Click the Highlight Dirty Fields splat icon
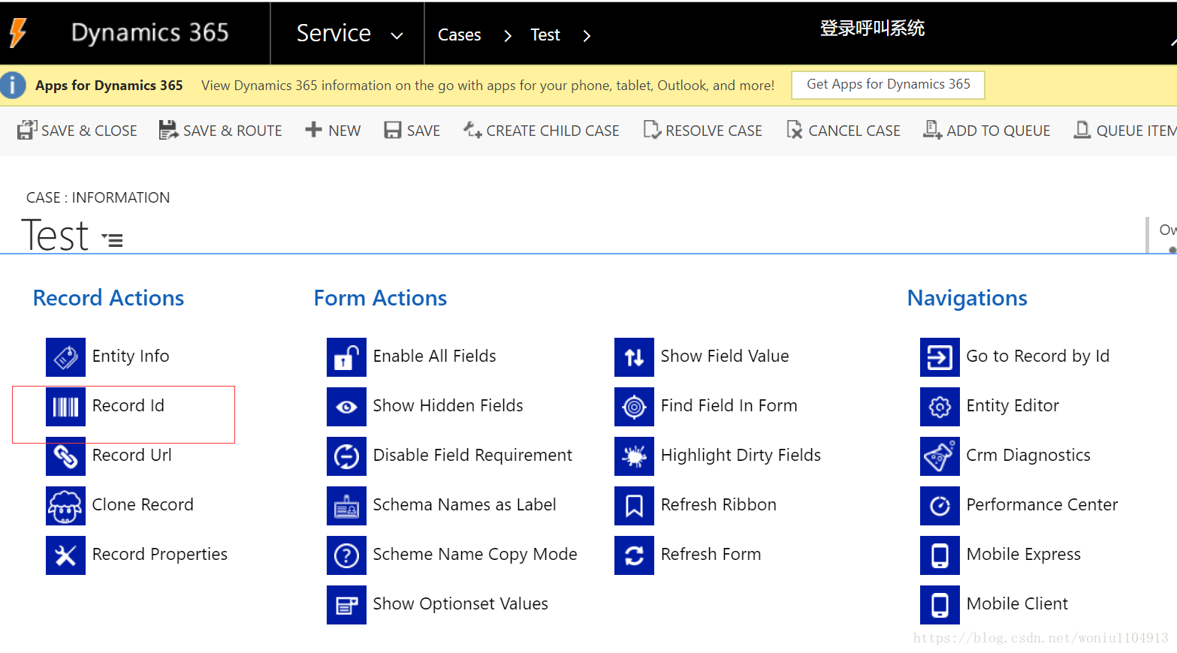 pos(634,456)
